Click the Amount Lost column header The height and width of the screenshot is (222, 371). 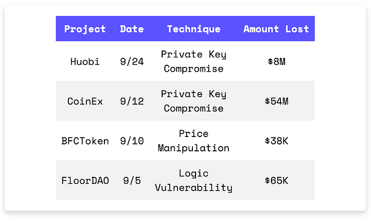(x=276, y=29)
